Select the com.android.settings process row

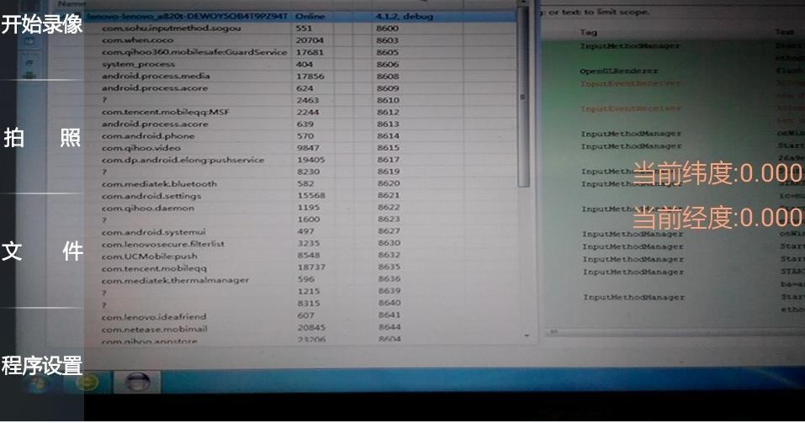point(300,196)
